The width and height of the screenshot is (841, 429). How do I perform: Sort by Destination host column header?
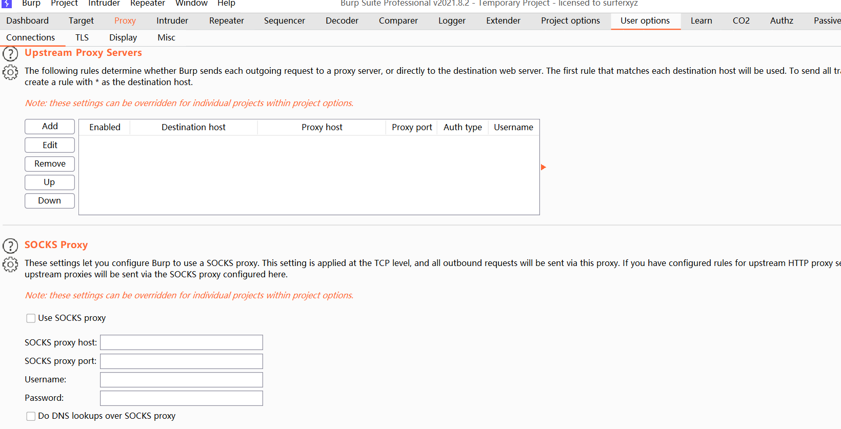[193, 127]
